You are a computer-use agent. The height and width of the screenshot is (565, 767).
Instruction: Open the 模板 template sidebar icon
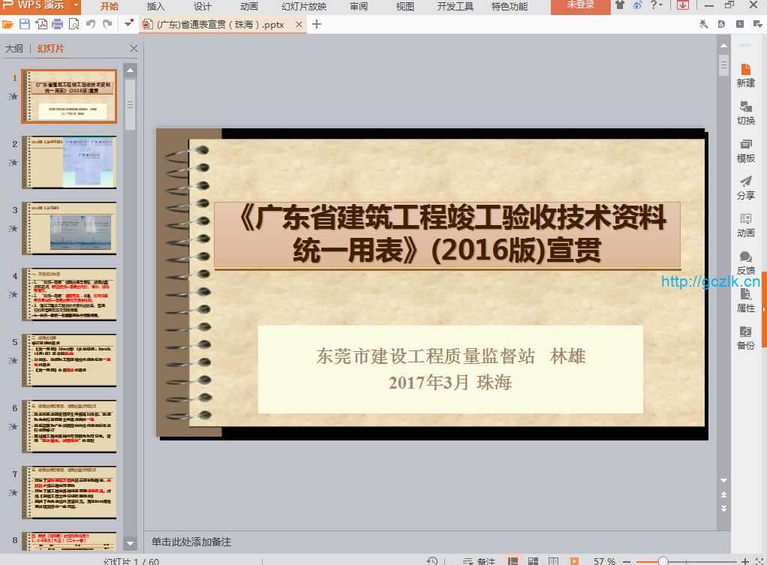point(745,150)
